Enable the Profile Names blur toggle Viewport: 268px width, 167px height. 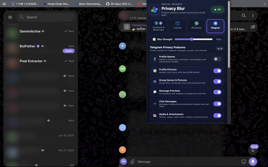217,59
